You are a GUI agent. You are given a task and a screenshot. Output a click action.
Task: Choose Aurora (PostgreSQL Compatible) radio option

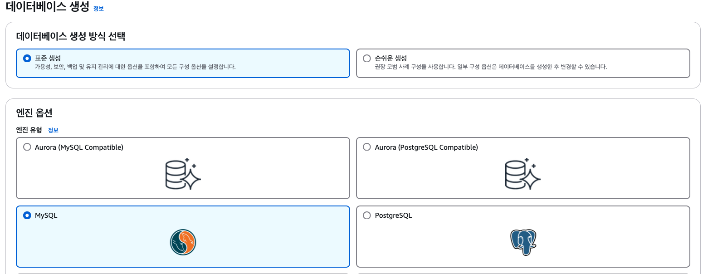coord(367,147)
